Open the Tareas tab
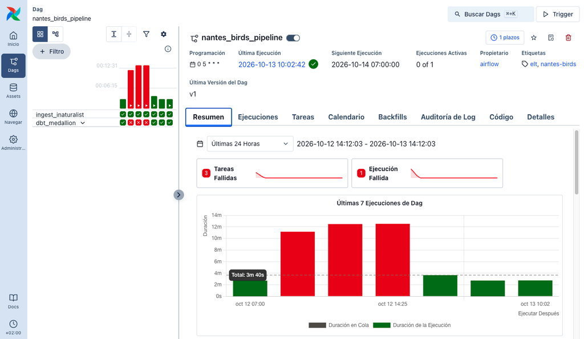Viewport: 584px width, 339px height. pos(303,117)
